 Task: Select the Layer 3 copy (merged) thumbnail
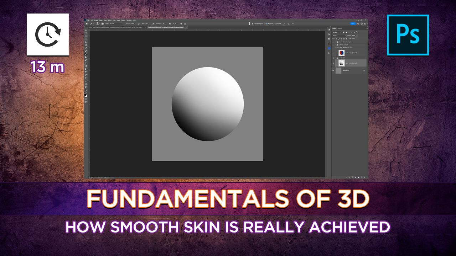pyautogui.click(x=341, y=63)
